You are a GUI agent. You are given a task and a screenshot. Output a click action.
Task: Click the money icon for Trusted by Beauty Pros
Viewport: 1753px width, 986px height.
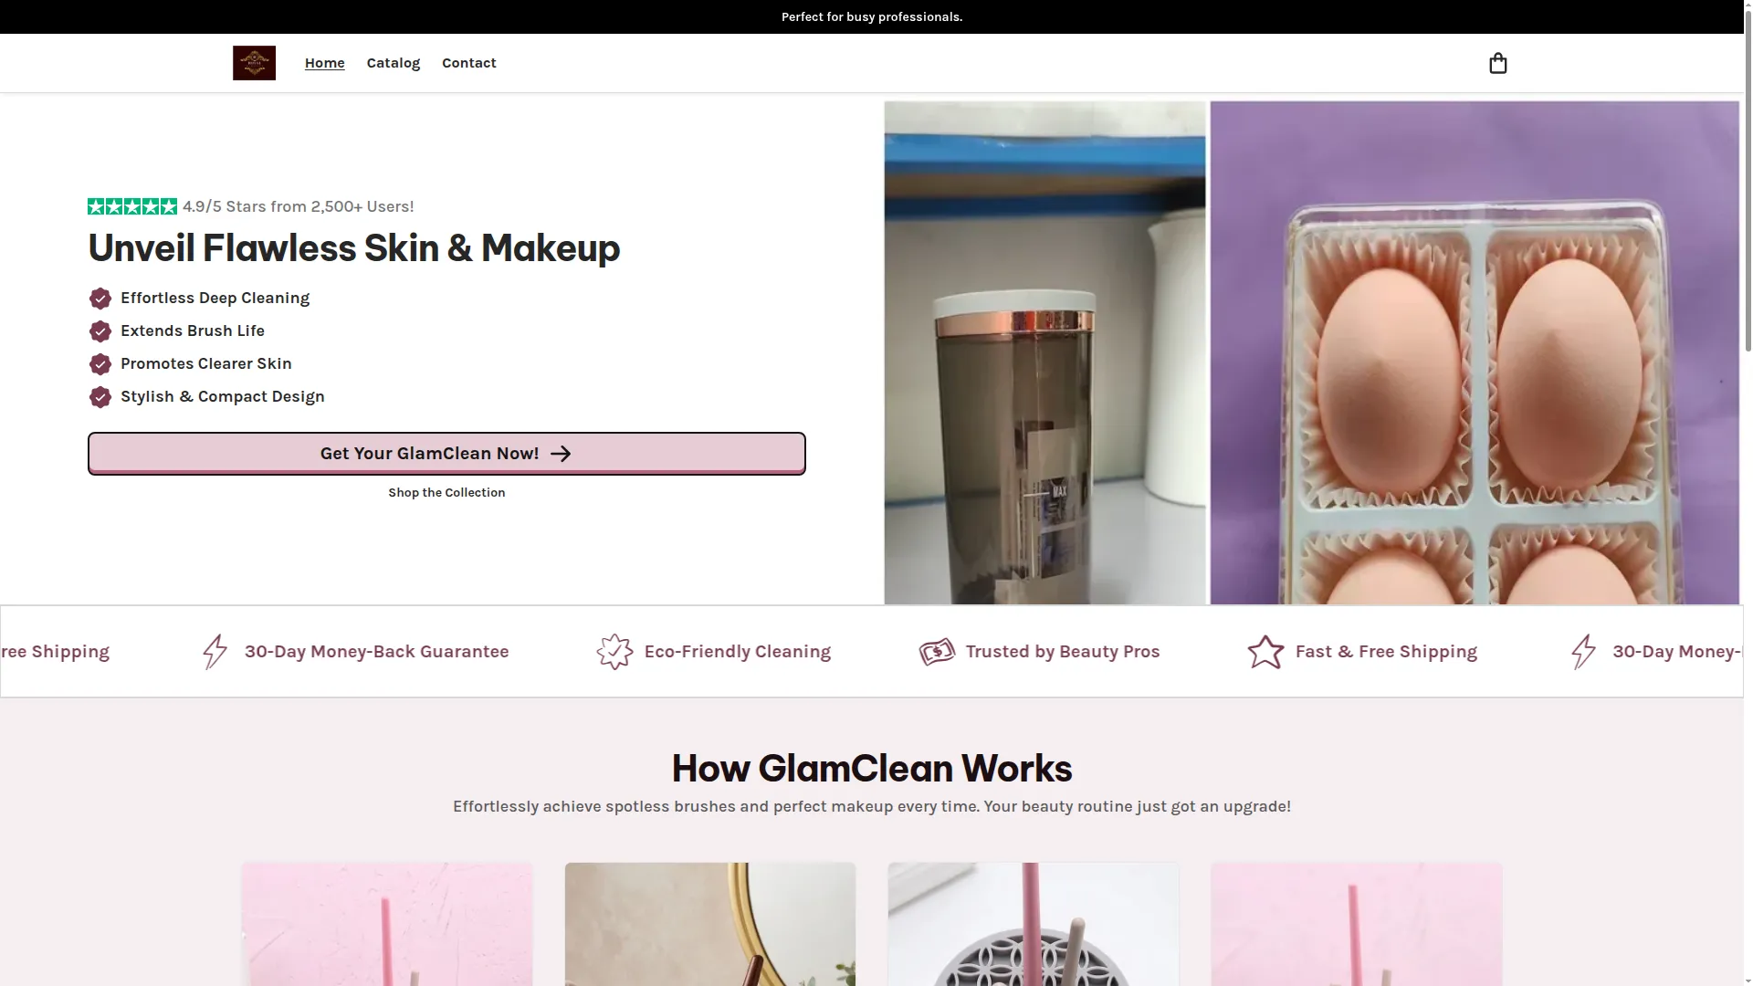tap(937, 652)
